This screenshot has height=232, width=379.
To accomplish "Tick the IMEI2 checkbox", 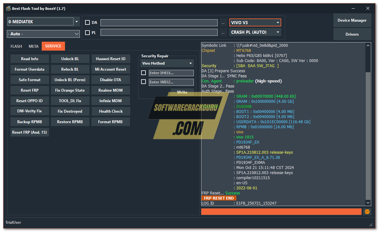I will click(x=143, y=82).
